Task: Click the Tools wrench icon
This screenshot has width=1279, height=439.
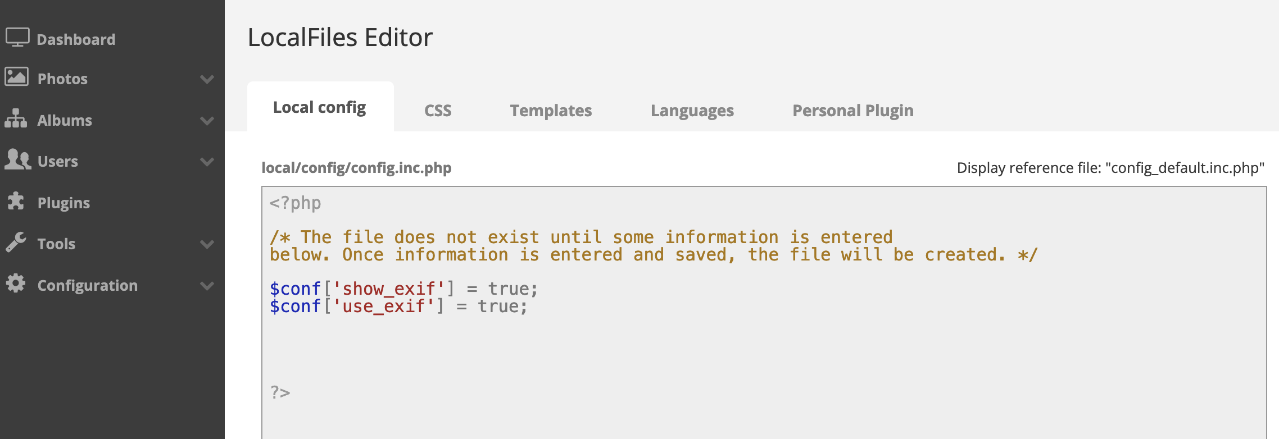Action: pos(16,243)
